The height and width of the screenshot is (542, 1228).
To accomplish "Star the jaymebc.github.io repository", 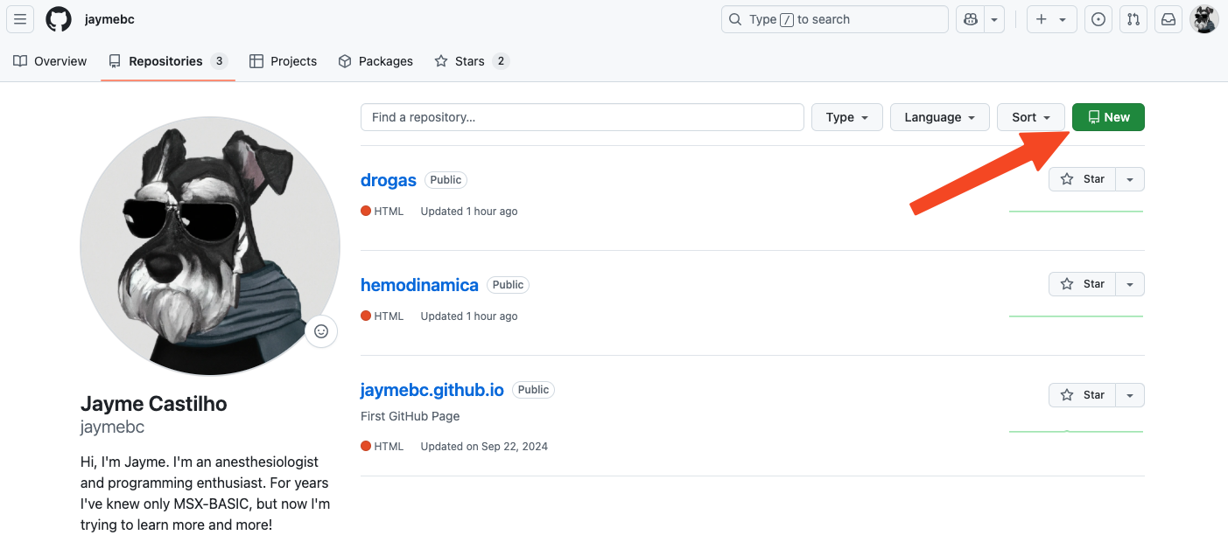I will pos(1083,395).
